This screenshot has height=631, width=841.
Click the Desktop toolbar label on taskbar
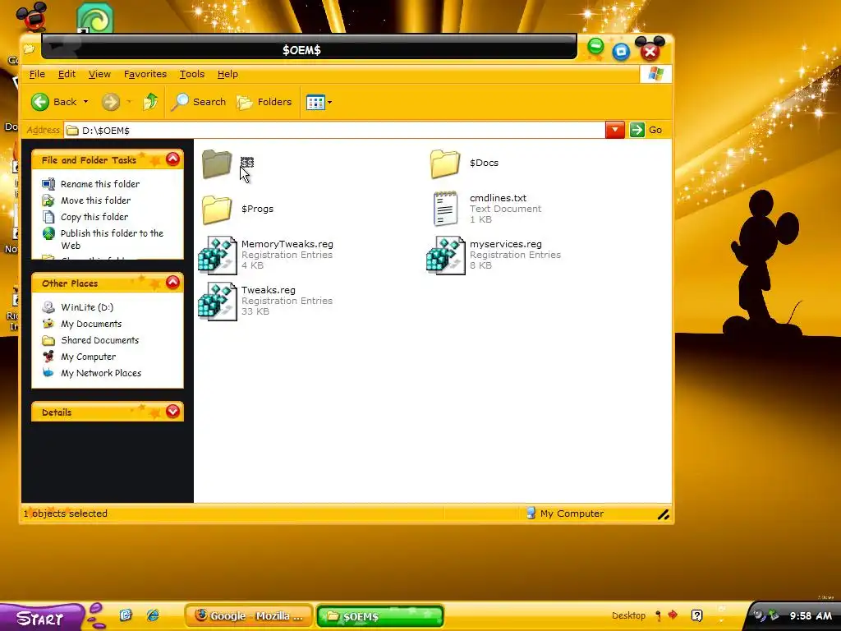[628, 615]
